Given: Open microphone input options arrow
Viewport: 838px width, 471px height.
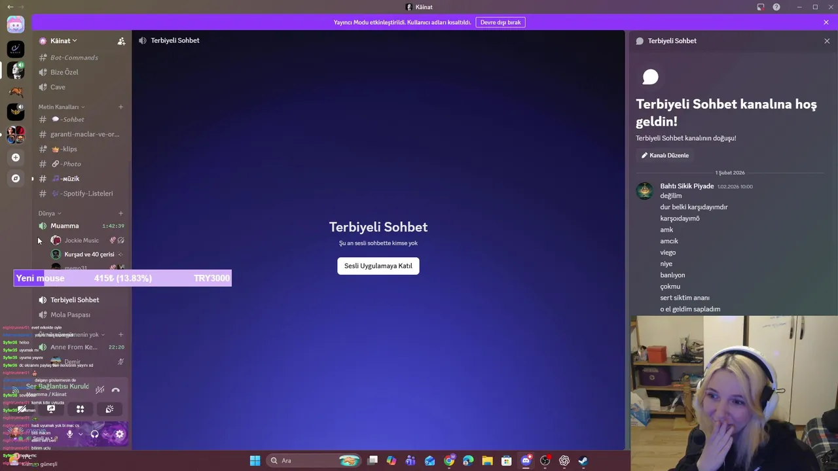Looking at the screenshot, I should click(x=81, y=434).
